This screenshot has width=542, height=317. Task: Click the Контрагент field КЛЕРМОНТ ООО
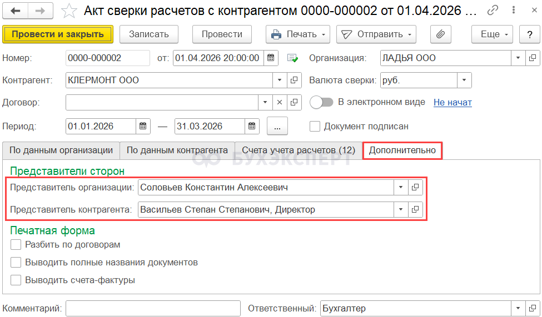169,80
